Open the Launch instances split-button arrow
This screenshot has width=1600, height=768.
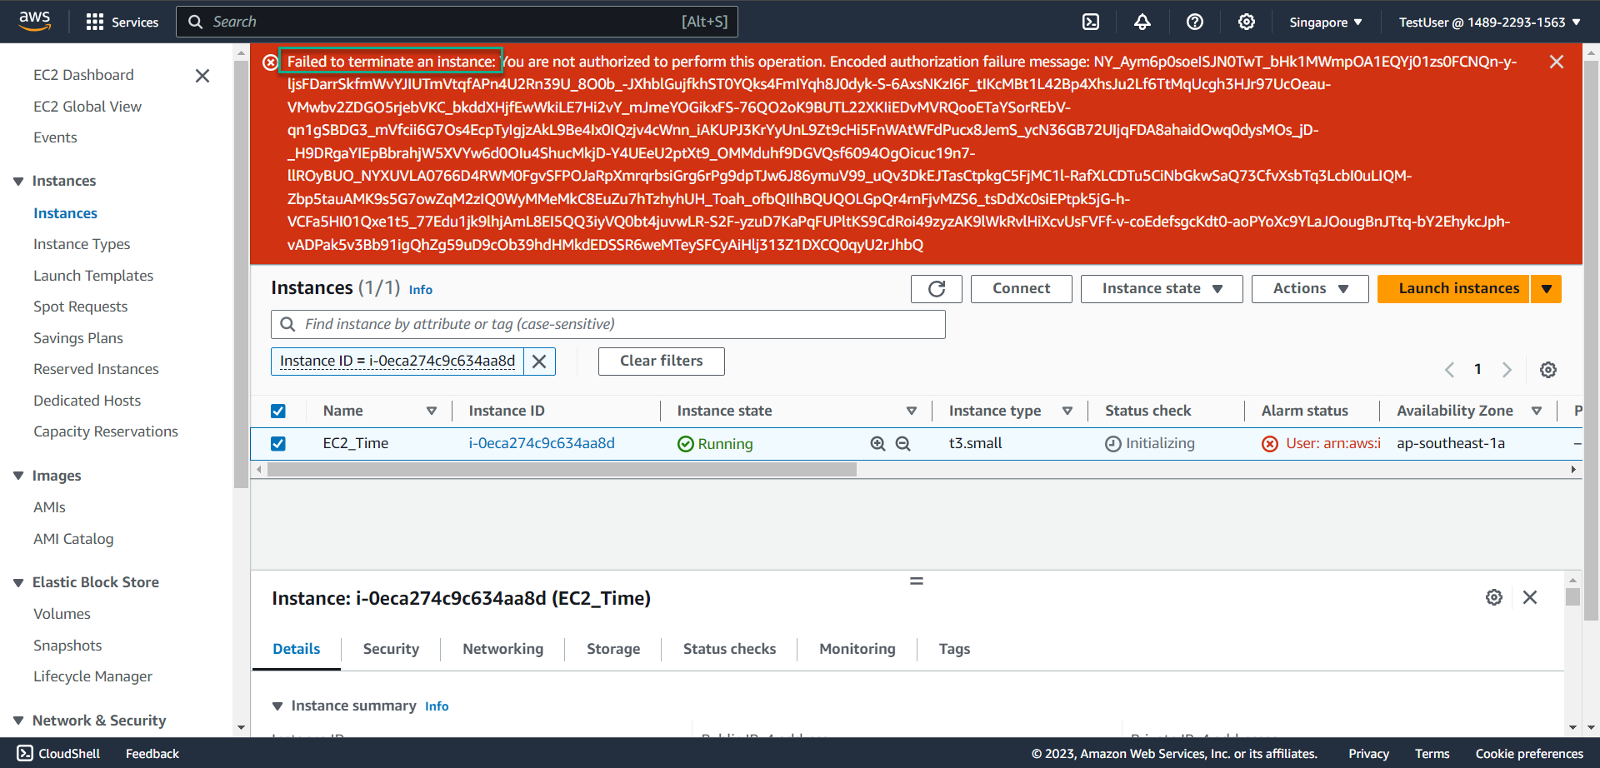[x=1547, y=289]
